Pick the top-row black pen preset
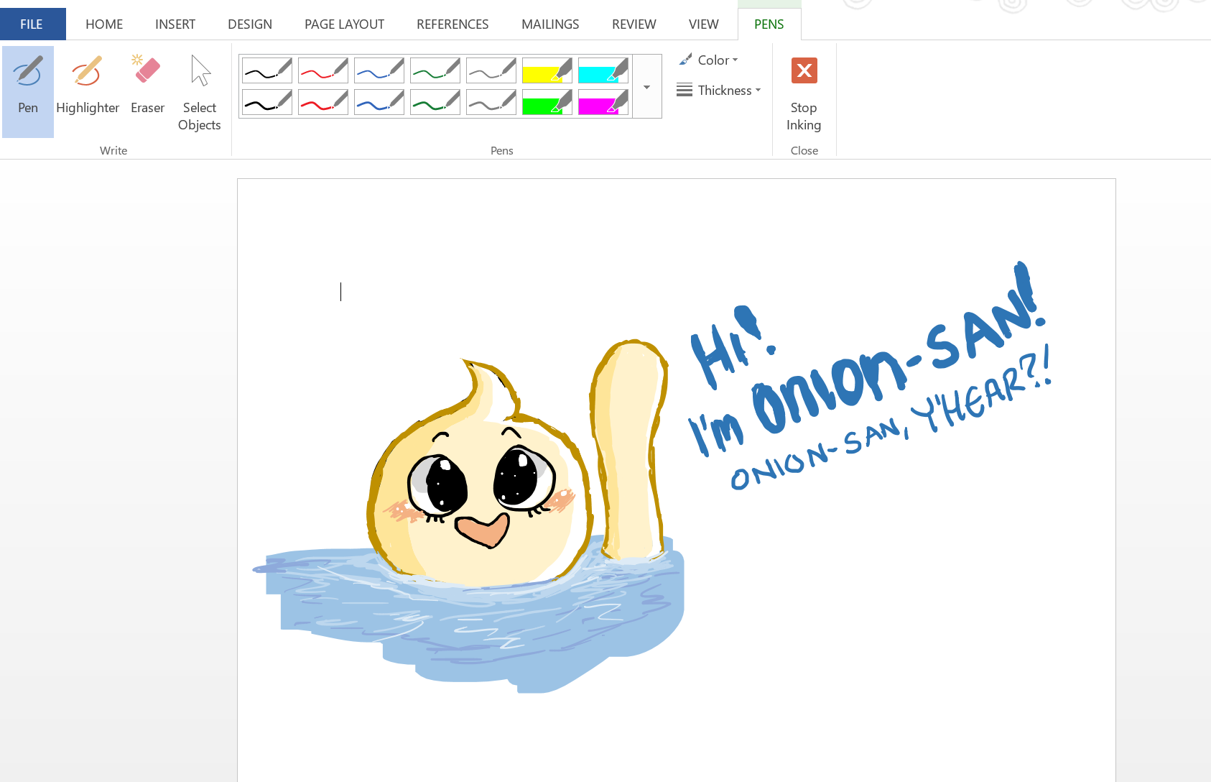1211x782 pixels. [x=267, y=70]
